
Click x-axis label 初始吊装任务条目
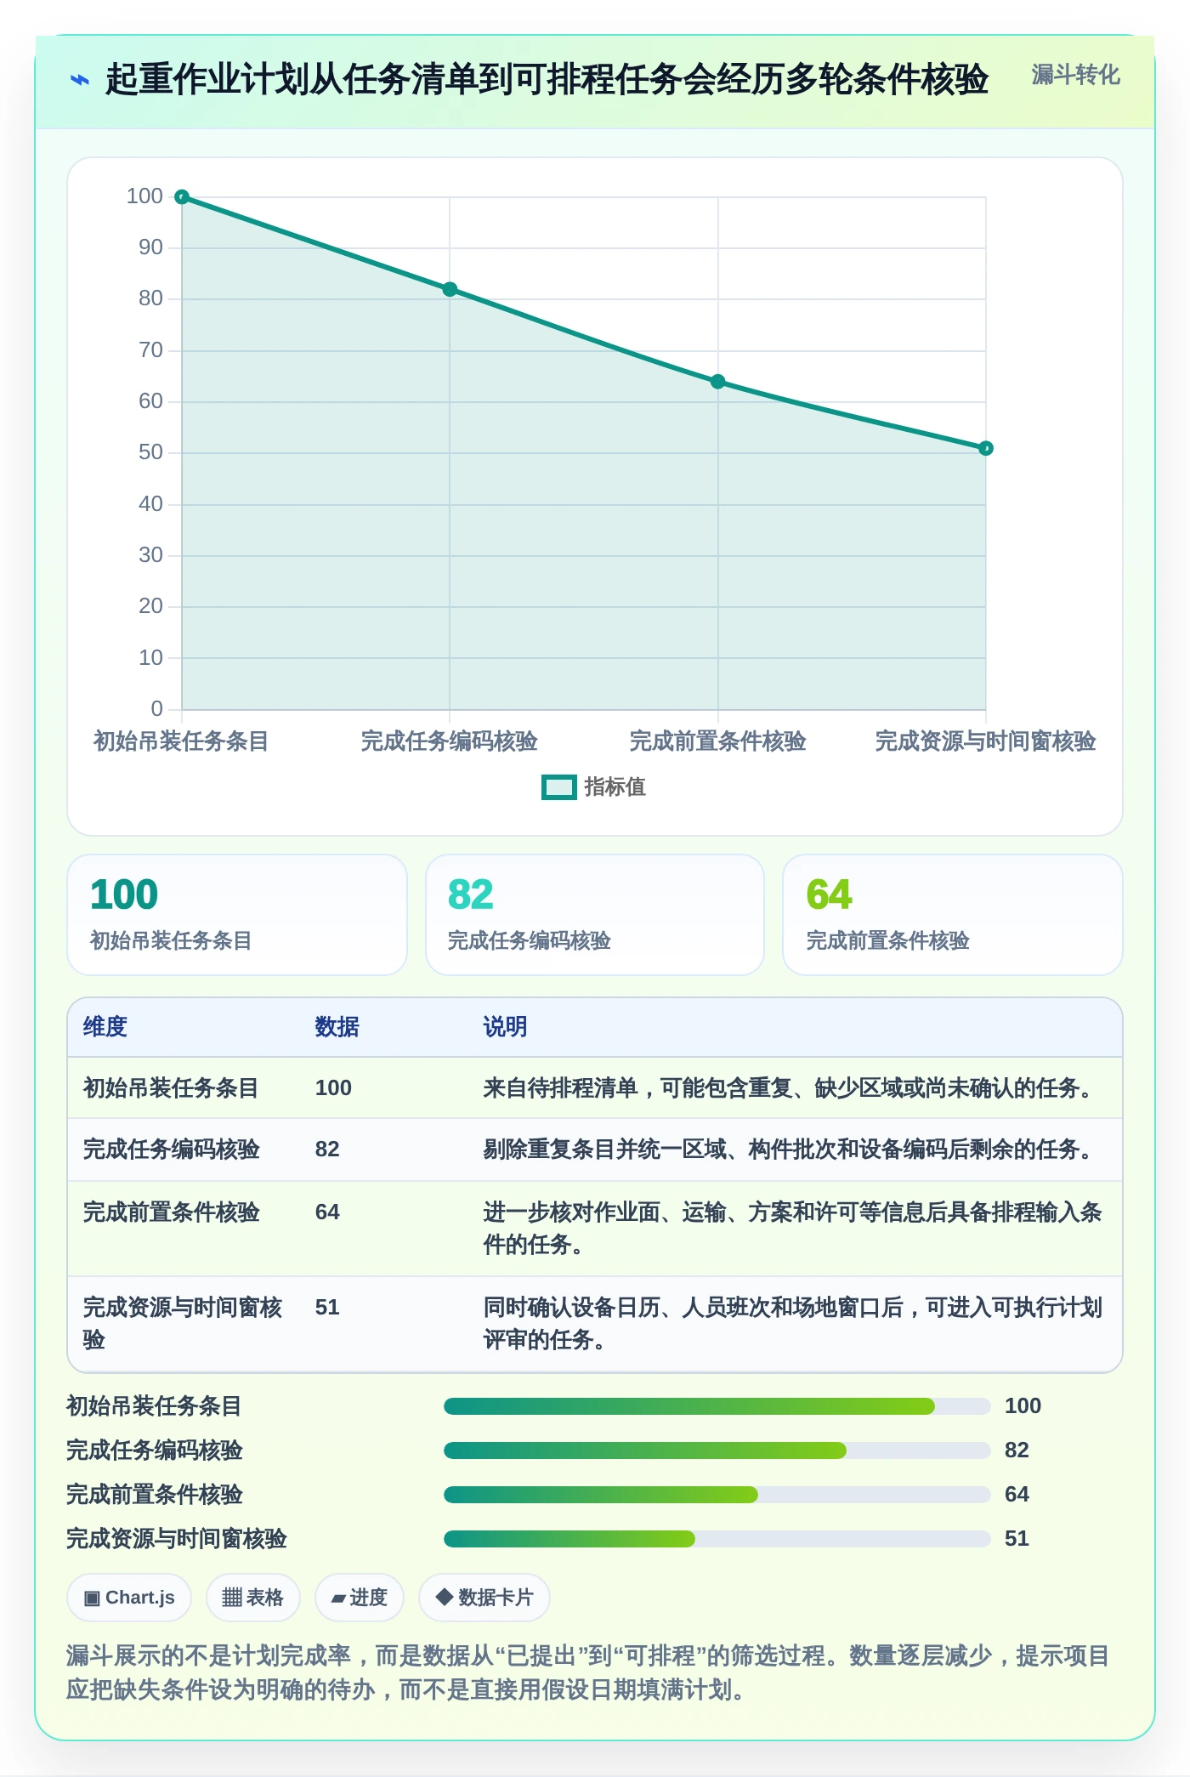pyautogui.click(x=181, y=741)
